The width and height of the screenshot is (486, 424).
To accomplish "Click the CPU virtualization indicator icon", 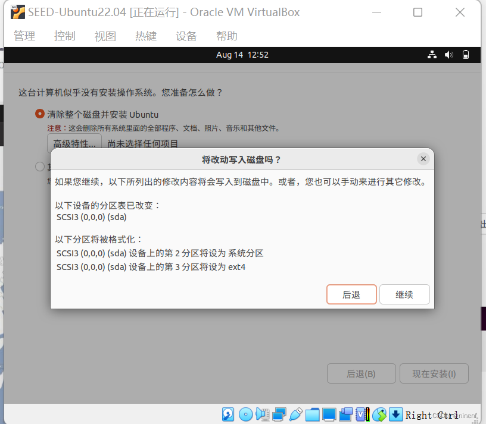I will pyautogui.click(x=363, y=414).
